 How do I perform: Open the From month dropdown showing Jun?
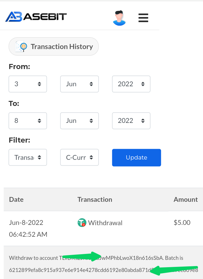(80, 84)
